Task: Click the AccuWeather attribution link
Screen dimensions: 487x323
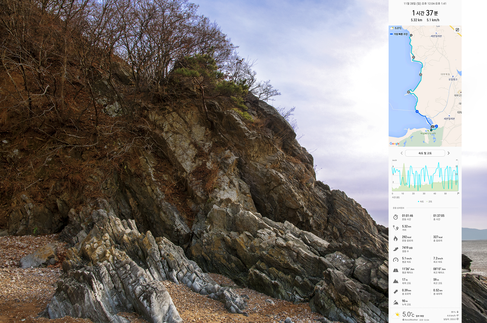Action: [x=410, y=320]
